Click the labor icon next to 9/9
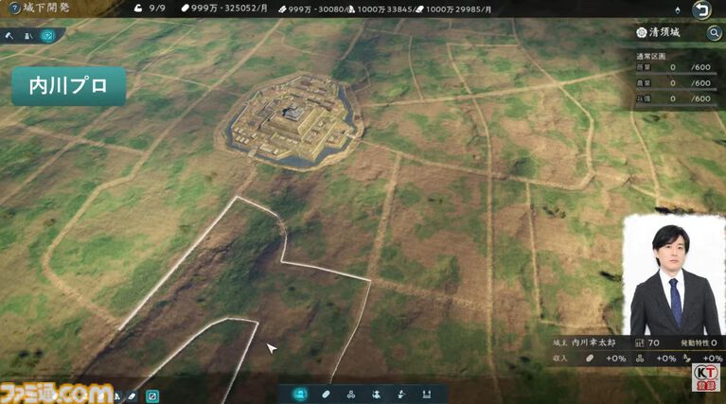The image size is (726, 404). click(x=138, y=9)
